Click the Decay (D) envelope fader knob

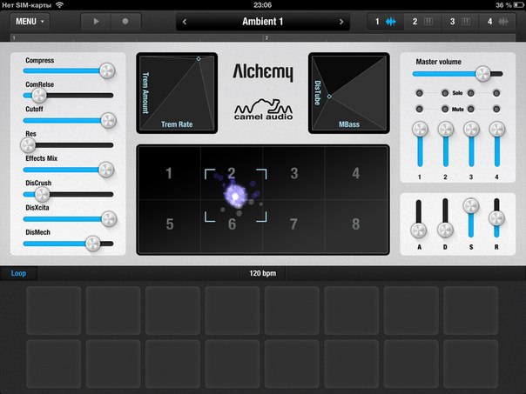pos(445,230)
